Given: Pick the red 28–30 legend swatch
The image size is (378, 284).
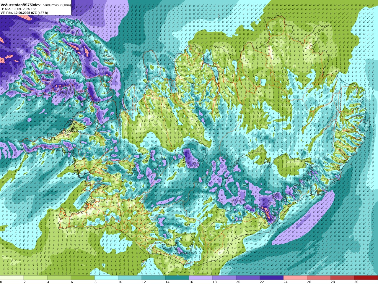Looking at the screenshot, I should coord(343,278).
